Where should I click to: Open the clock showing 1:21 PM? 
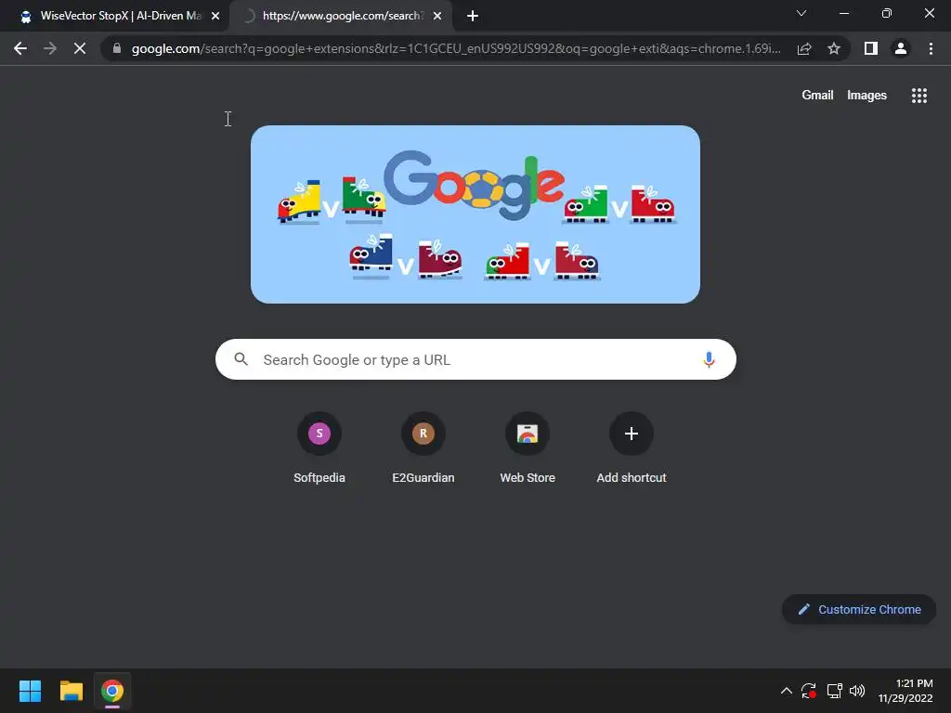tap(905, 691)
